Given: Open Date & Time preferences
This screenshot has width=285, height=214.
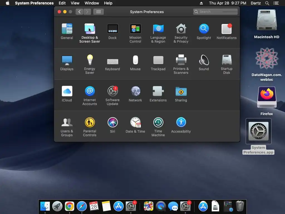Looking at the screenshot, I should [135, 125].
